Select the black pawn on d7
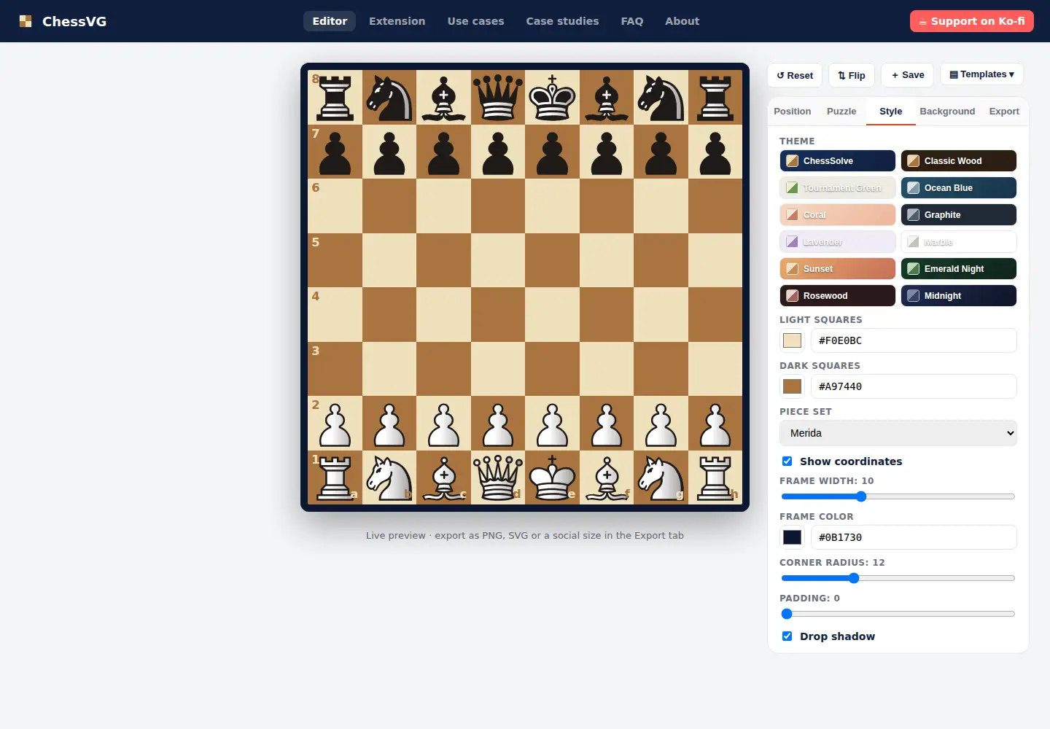The width and height of the screenshot is (1050, 729). click(x=498, y=152)
